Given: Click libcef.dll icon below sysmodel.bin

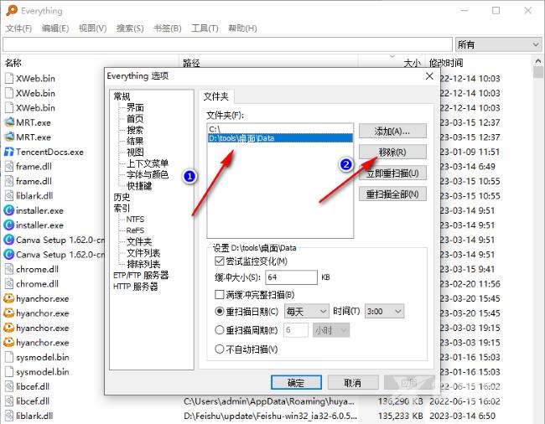Looking at the screenshot, I should point(8,386).
